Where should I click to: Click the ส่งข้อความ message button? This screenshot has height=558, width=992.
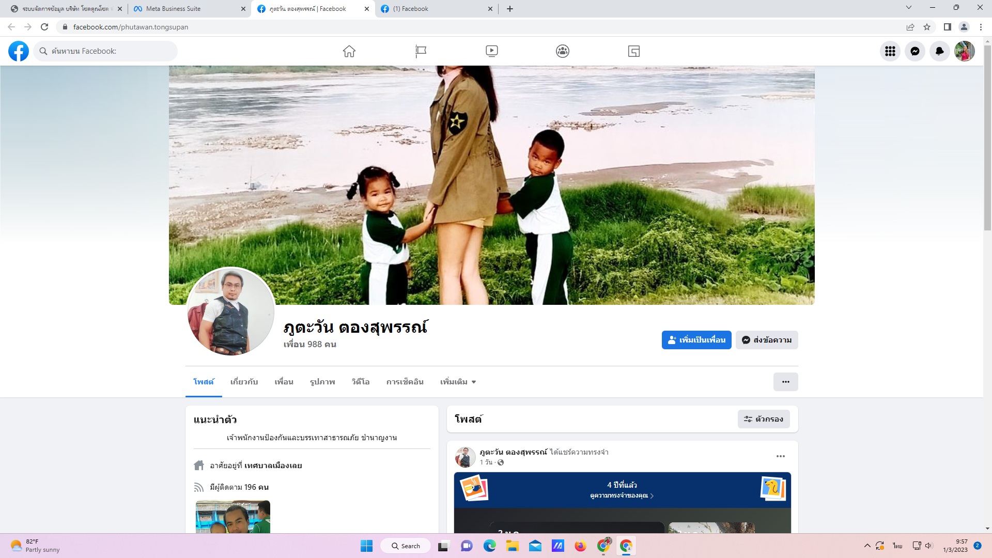(x=767, y=340)
